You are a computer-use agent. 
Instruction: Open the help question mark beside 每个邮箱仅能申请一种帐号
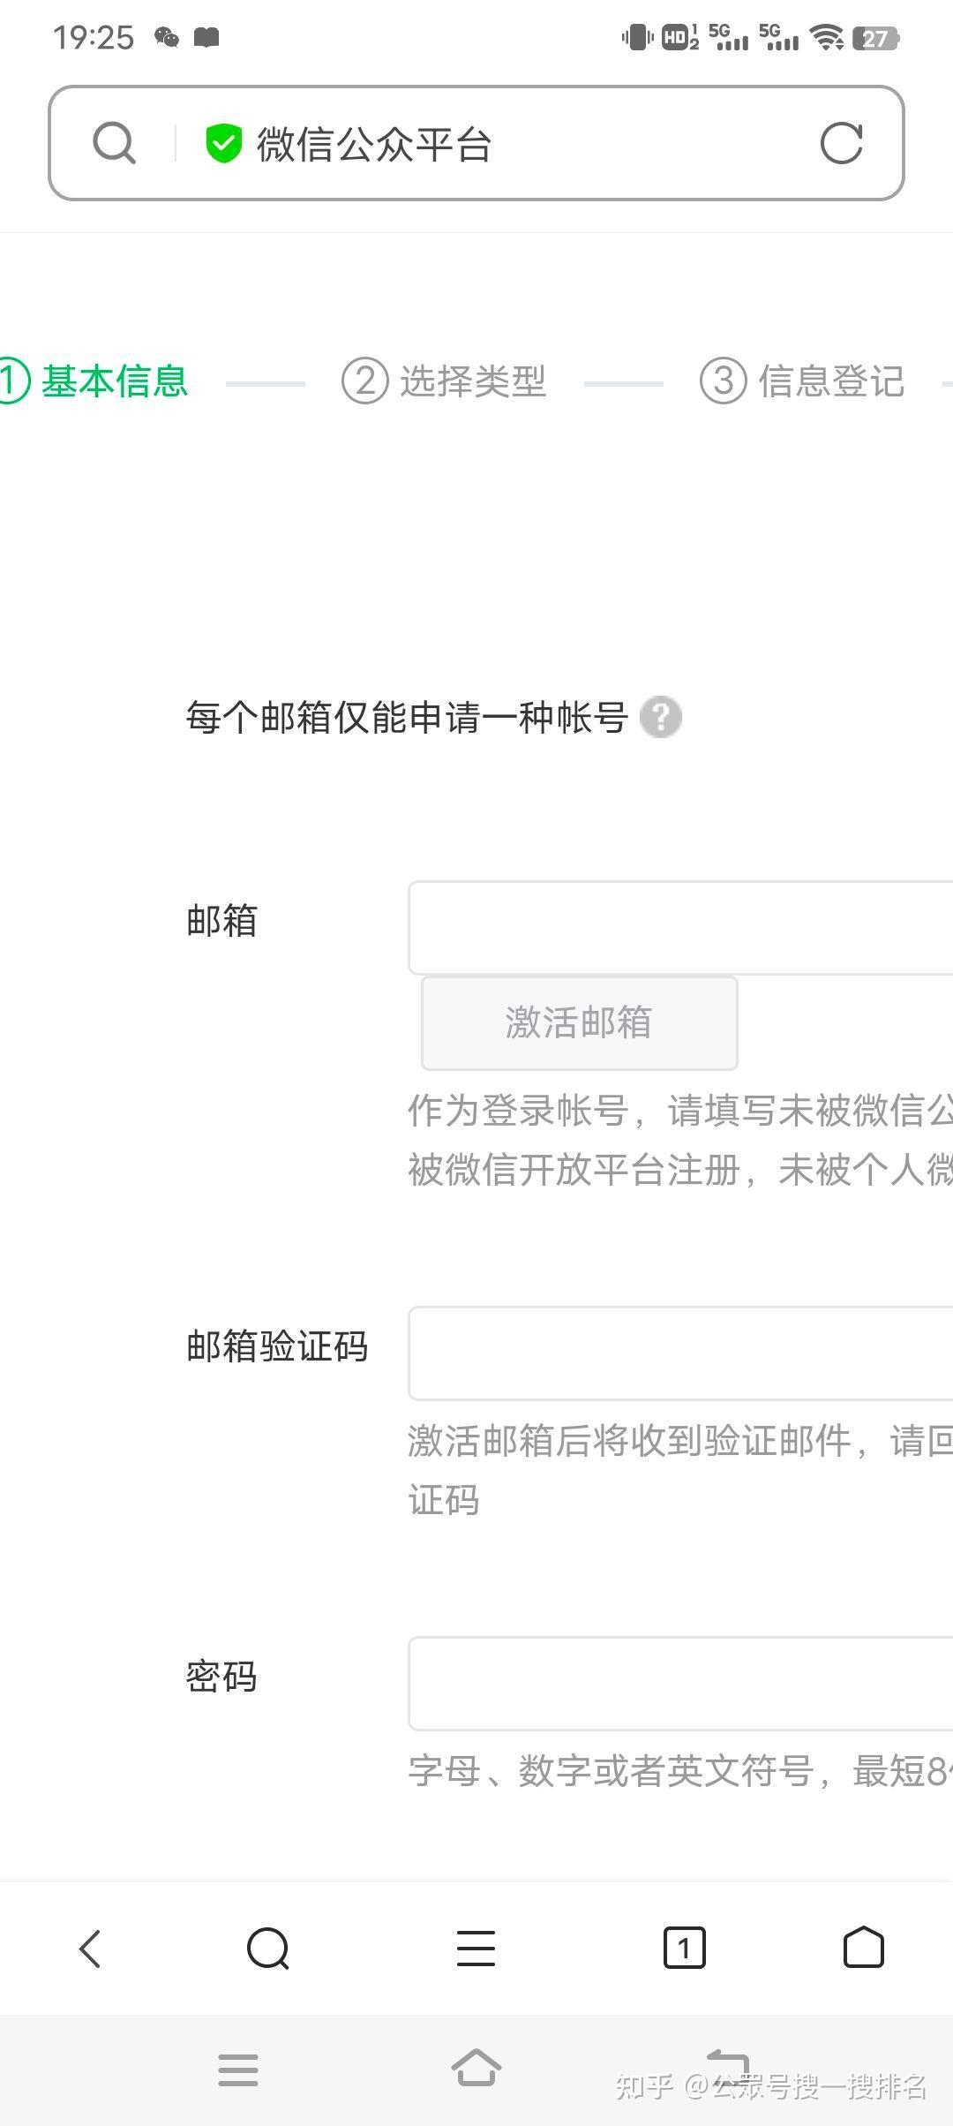click(x=661, y=717)
